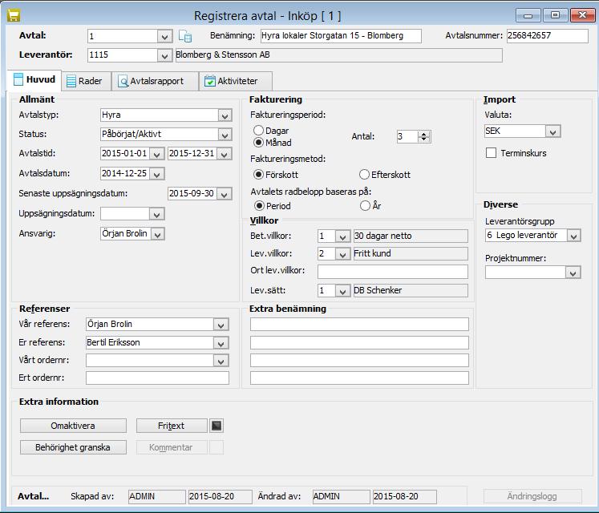The image size is (599, 513).
Task: Open the empty Uppsägningsdatum date picker
Action: coord(156,214)
